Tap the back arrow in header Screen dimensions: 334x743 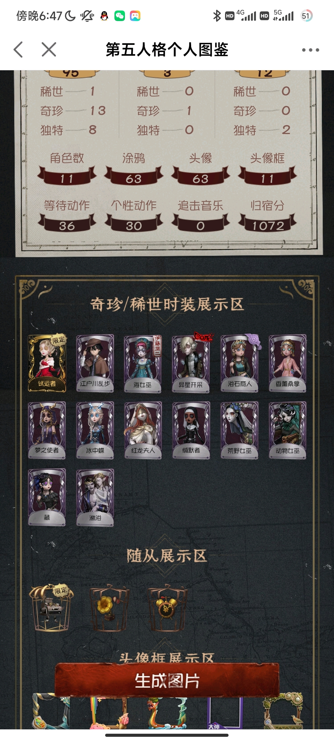[18, 50]
